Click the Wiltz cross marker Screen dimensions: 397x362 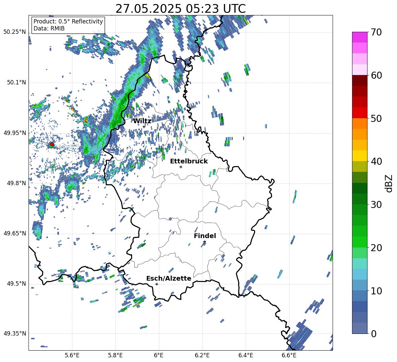(144, 127)
